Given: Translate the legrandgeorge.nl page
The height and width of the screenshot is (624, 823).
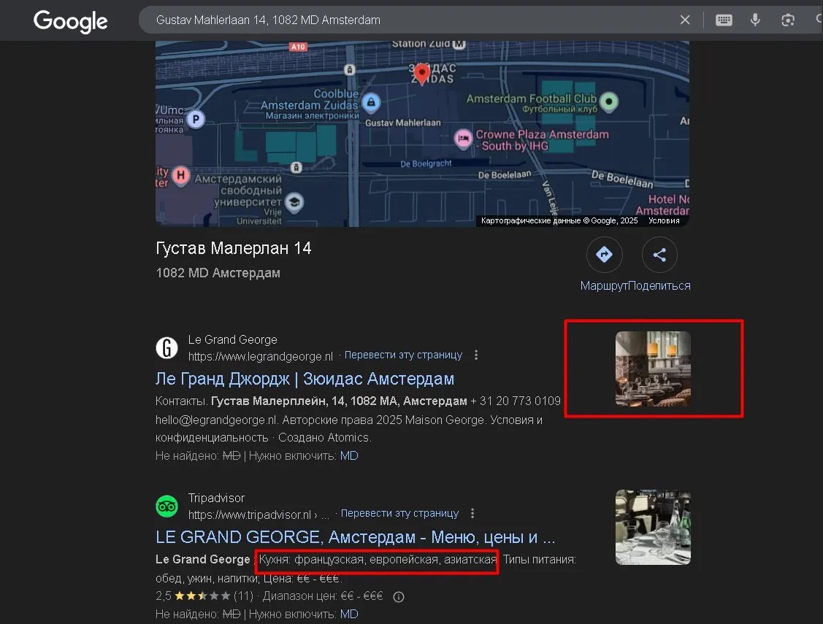Looking at the screenshot, I should [403, 355].
